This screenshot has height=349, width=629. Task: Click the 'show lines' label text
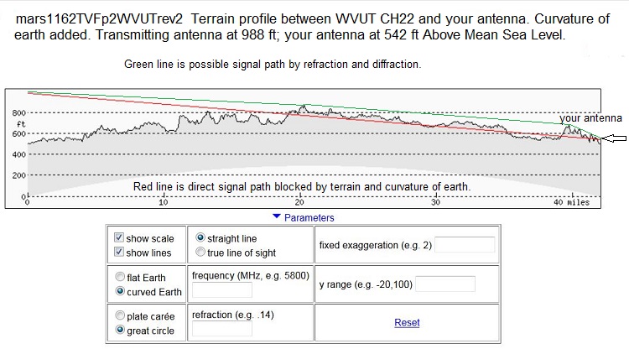148,253
